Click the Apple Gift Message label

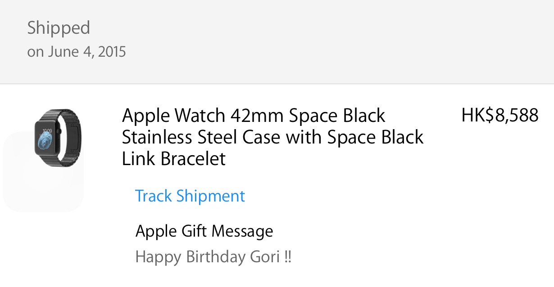click(x=204, y=231)
